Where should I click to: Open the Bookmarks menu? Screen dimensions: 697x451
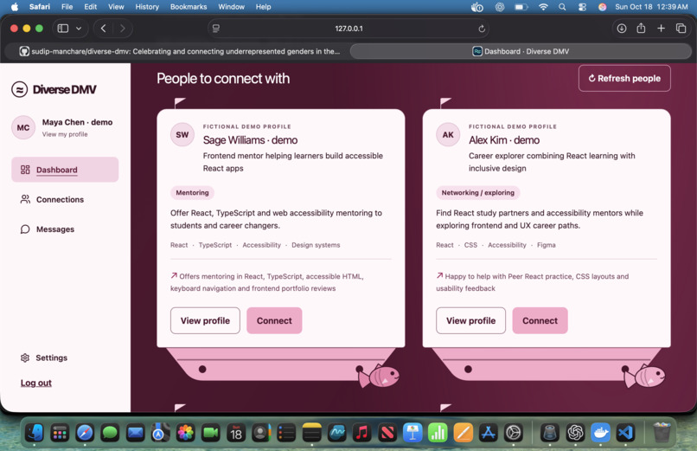point(189,7)
